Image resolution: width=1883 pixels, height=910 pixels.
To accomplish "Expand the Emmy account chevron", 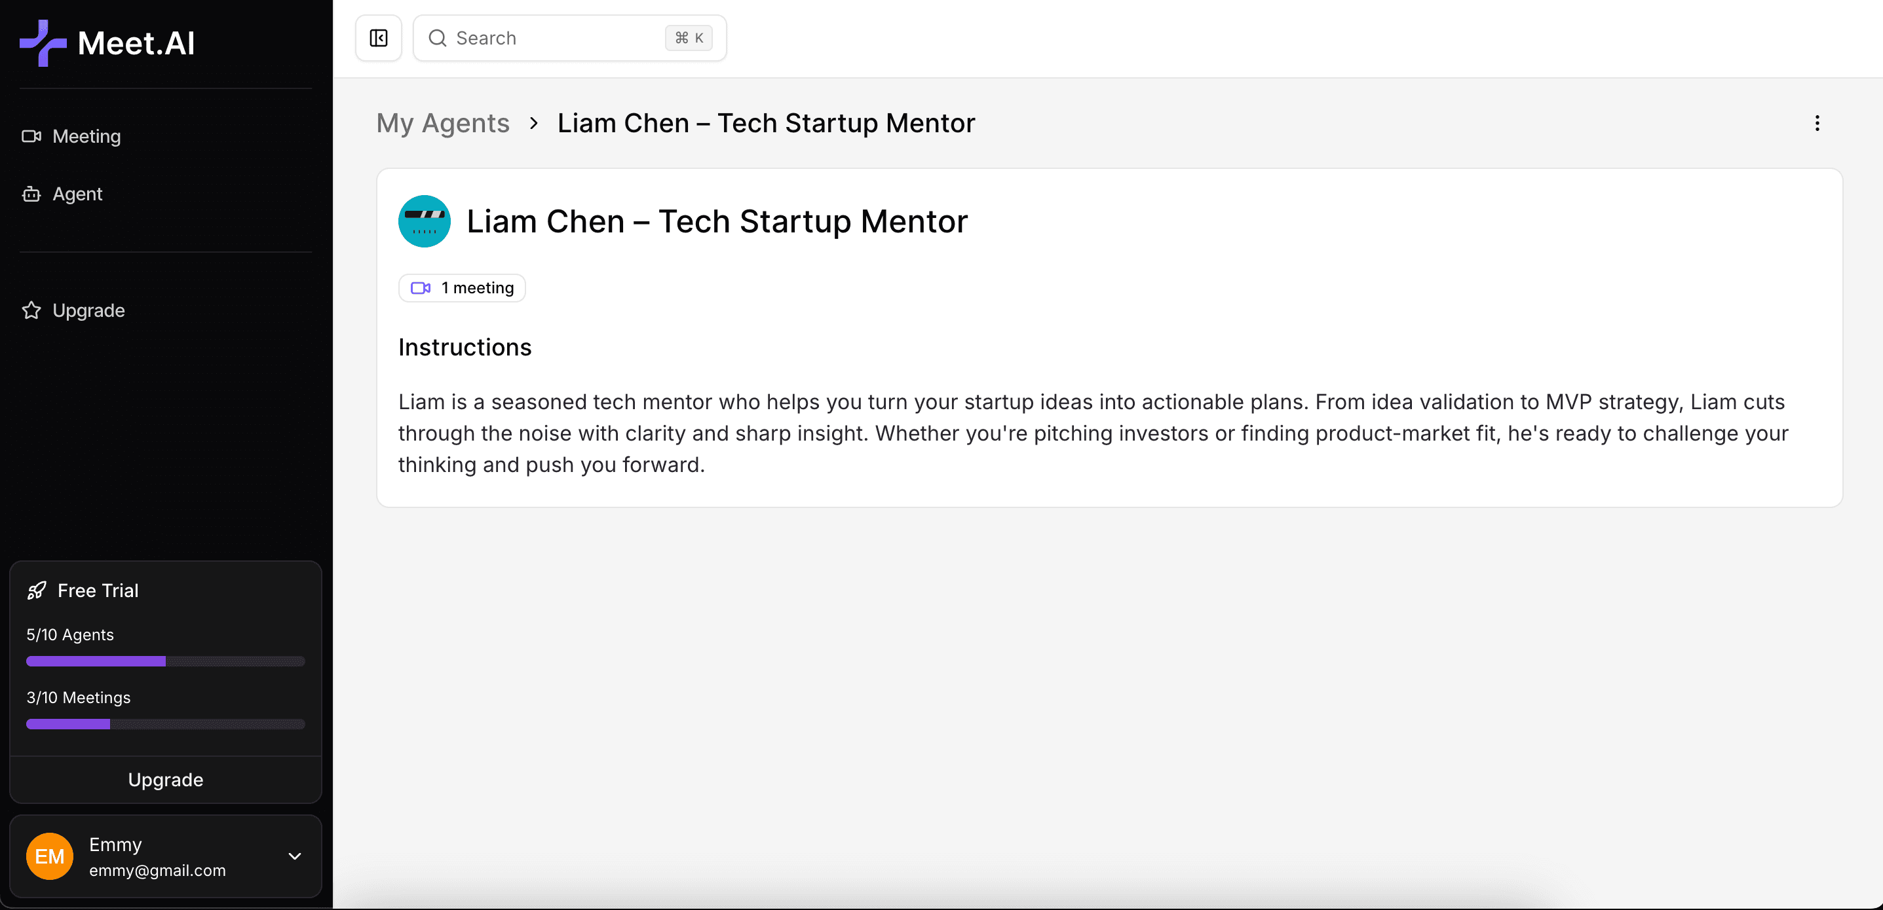I will point(295,856).
